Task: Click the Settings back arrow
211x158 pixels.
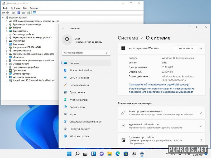Action: tap(63, 28)
